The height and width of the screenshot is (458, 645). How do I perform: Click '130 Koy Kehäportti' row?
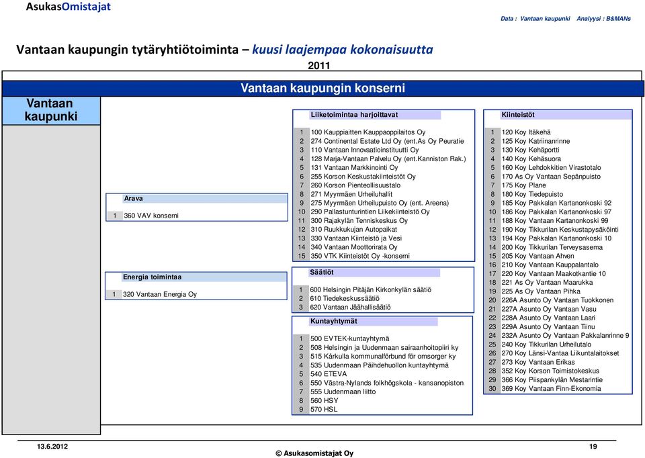530,150
